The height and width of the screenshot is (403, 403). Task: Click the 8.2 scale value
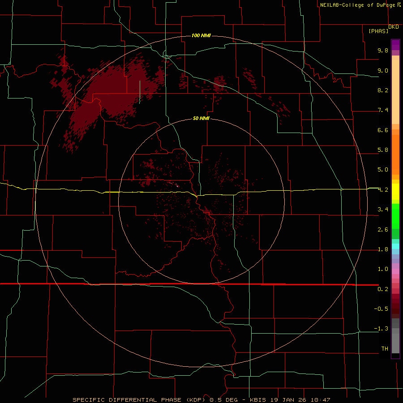[383, 90]
